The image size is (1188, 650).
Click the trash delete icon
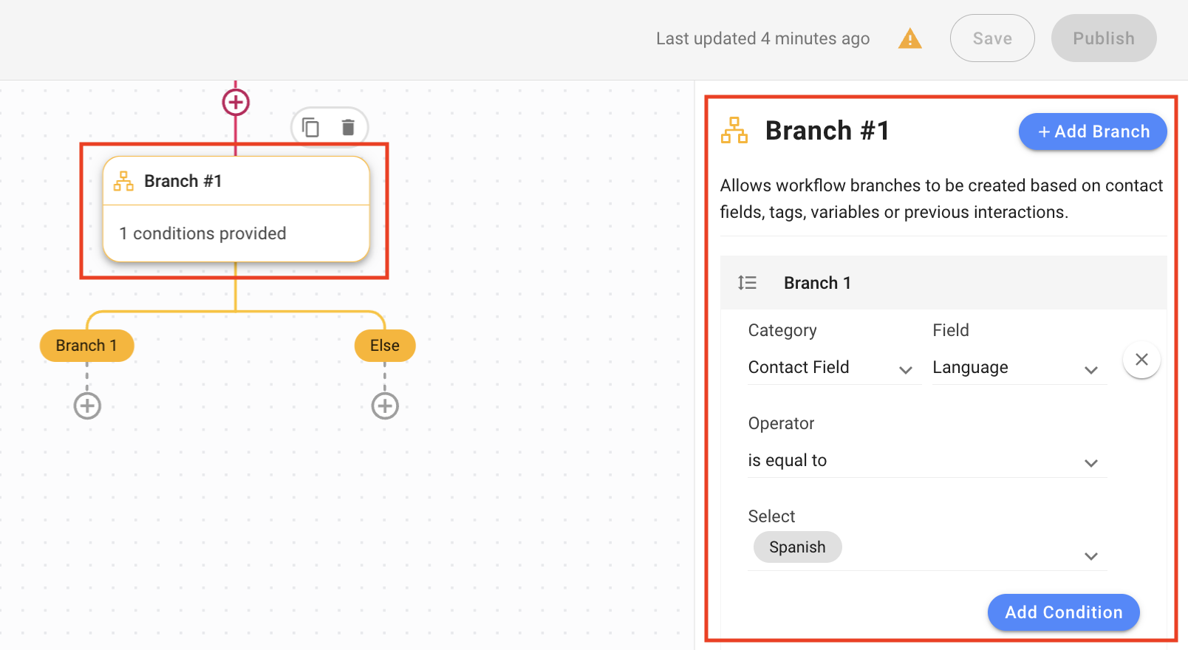(348, 128)
